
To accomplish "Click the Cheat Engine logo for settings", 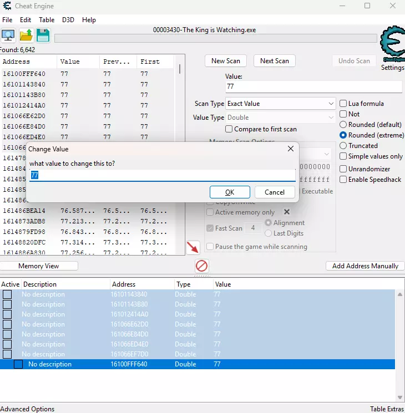I will tap(392, 44).
